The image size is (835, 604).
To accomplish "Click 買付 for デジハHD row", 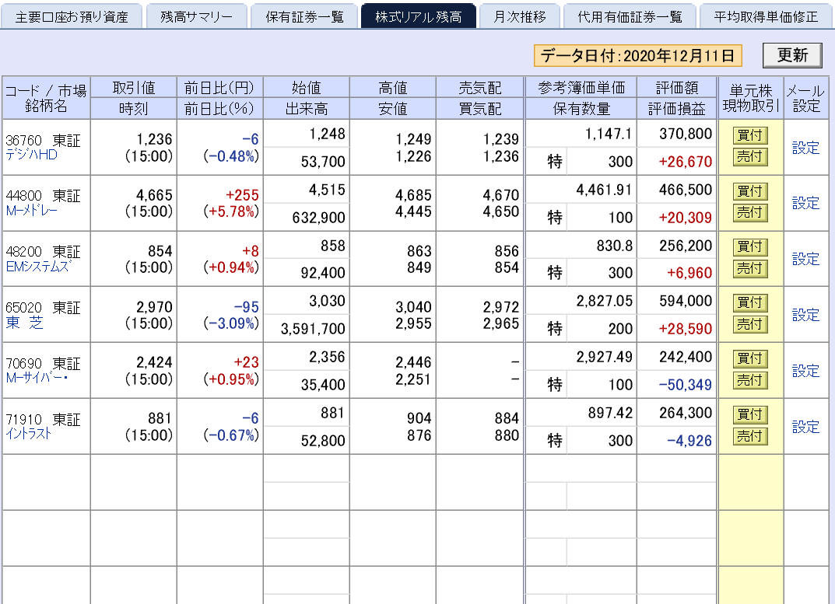I will 750,135.
